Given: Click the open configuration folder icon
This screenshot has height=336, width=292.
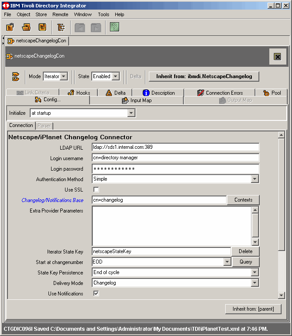Looking at the screenshot, I should [27, 27].
